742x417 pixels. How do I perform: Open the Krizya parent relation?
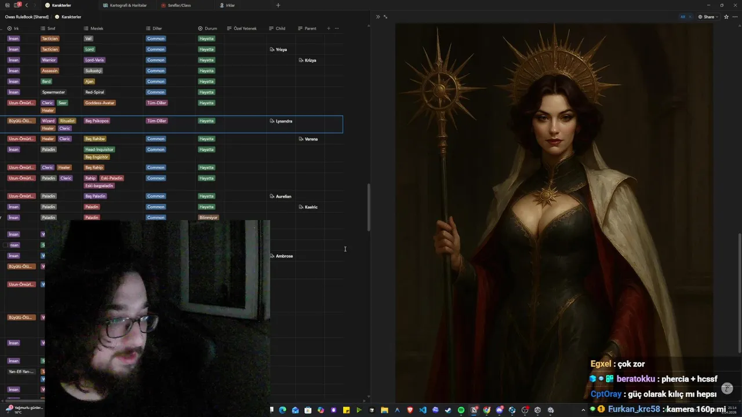pos(307,60)
